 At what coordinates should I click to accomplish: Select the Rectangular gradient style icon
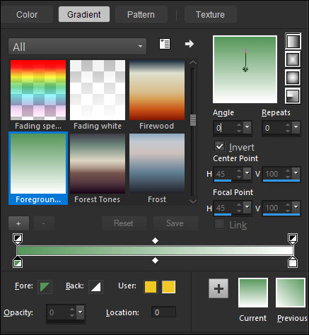[x=293, y=59]
